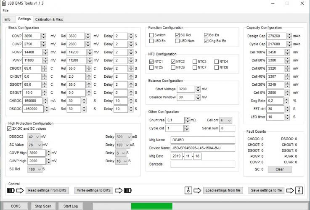
Task: Click the arrow icon before Load settings button
Action: point(197,190)
